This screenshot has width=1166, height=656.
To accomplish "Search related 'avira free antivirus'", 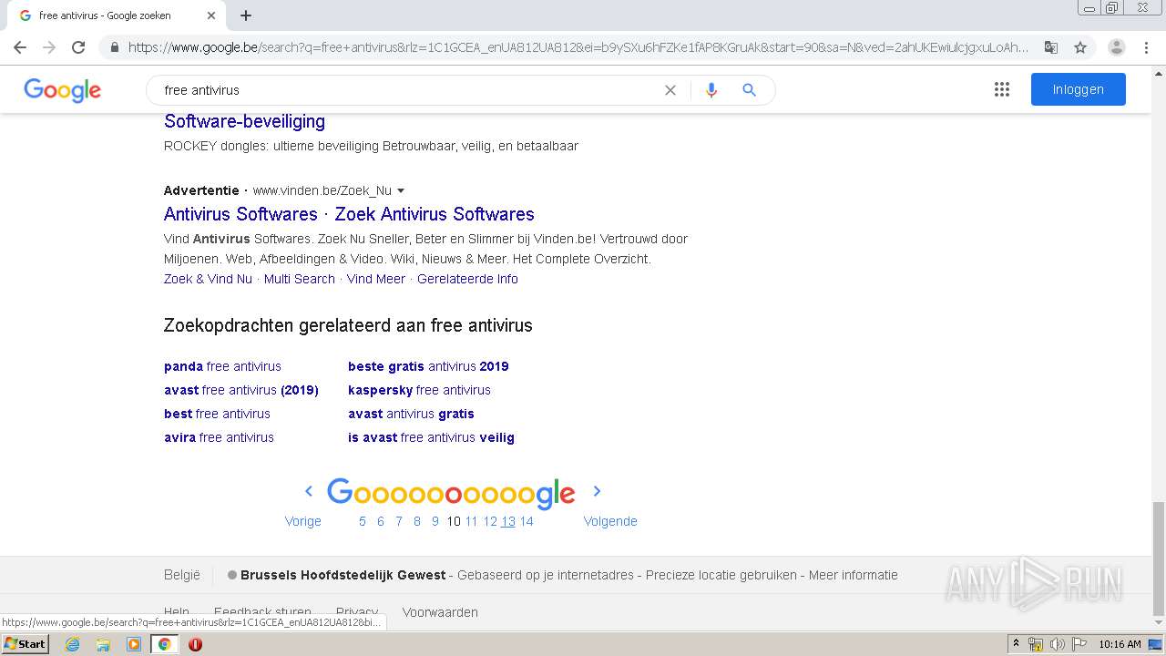I will pyautogui.click(x=219, y=437).
